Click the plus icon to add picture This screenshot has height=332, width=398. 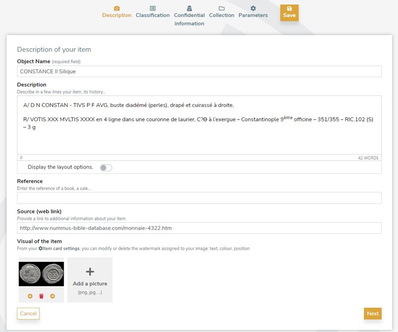(x=90, y=272)
